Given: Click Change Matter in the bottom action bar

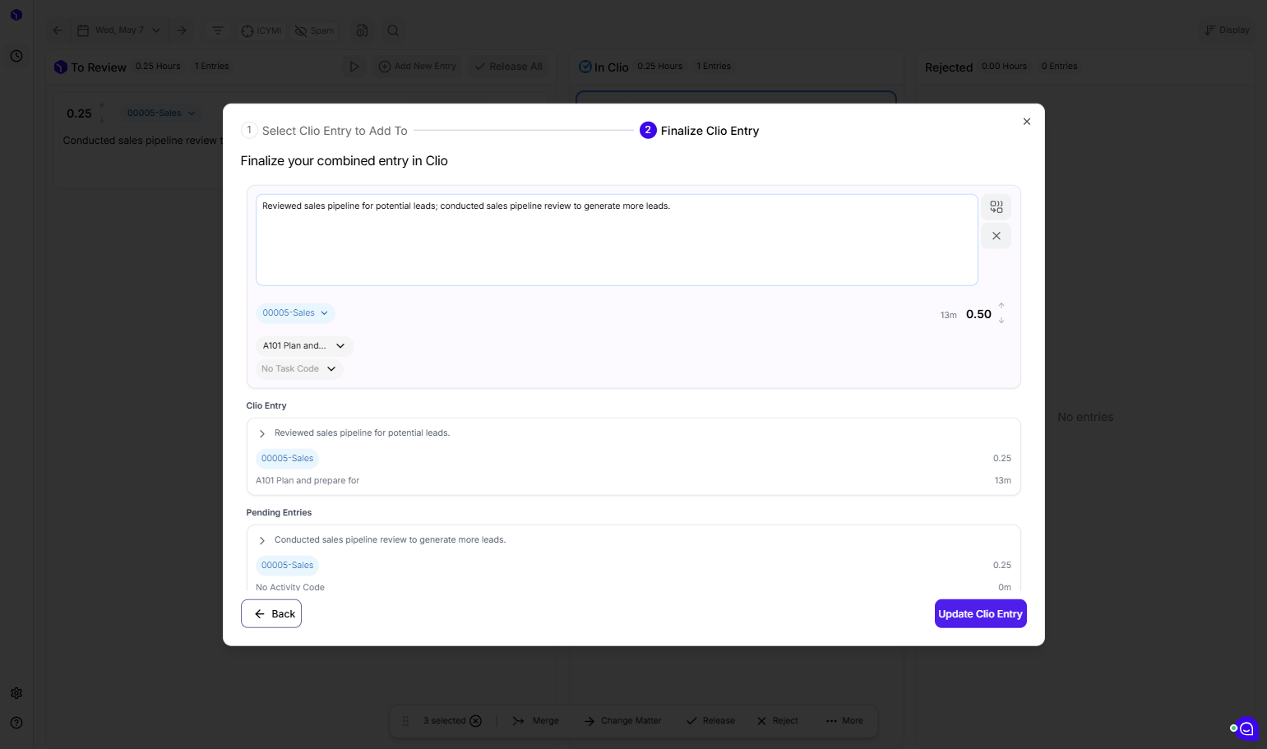Looking at the screenshot, I should pos(622,721).
